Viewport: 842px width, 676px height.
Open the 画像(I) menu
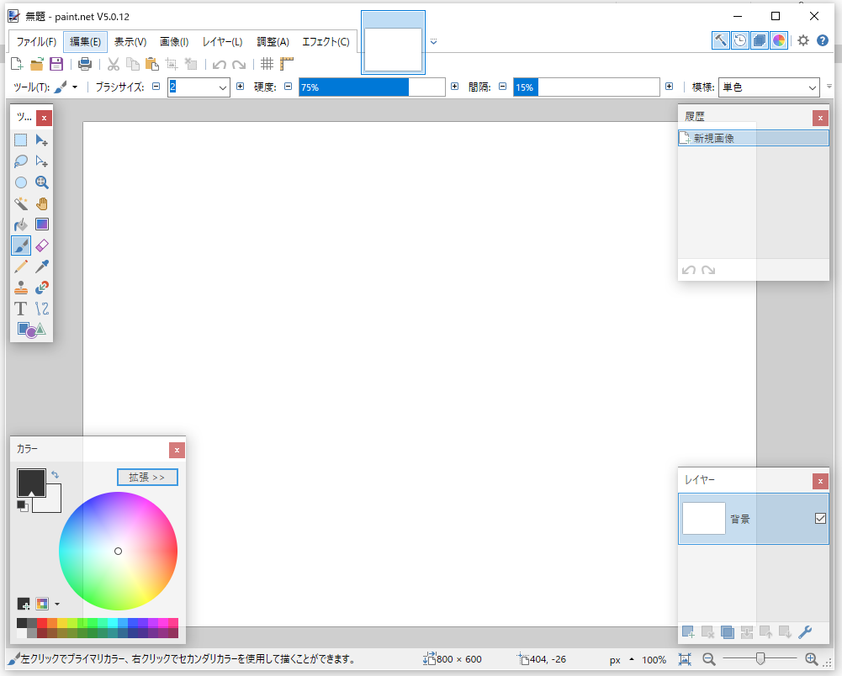[x=174, y=42]
